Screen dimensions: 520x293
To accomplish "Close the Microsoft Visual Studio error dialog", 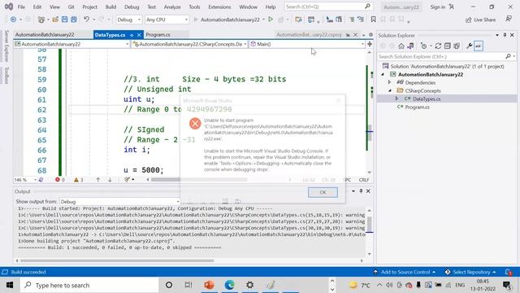I will point(339,101).
